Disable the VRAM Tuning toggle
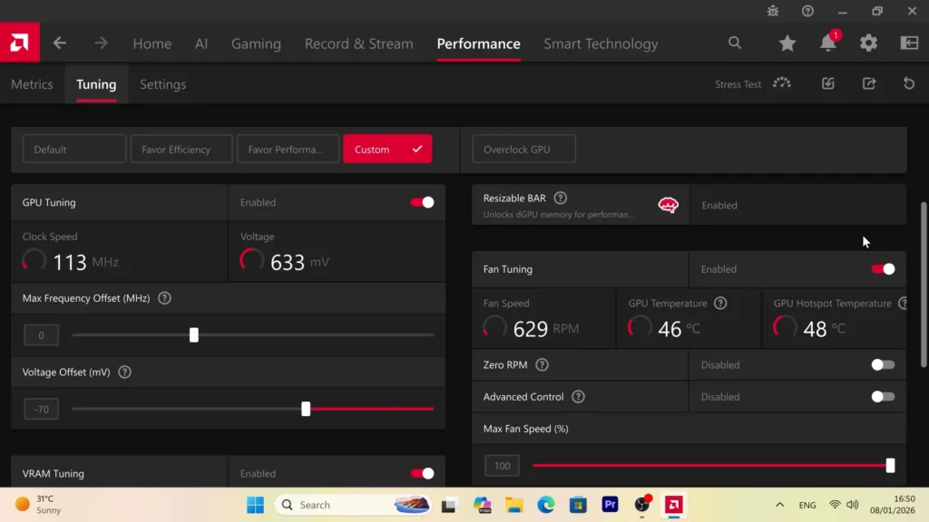929x522 pixels. (x=423, y=473)
